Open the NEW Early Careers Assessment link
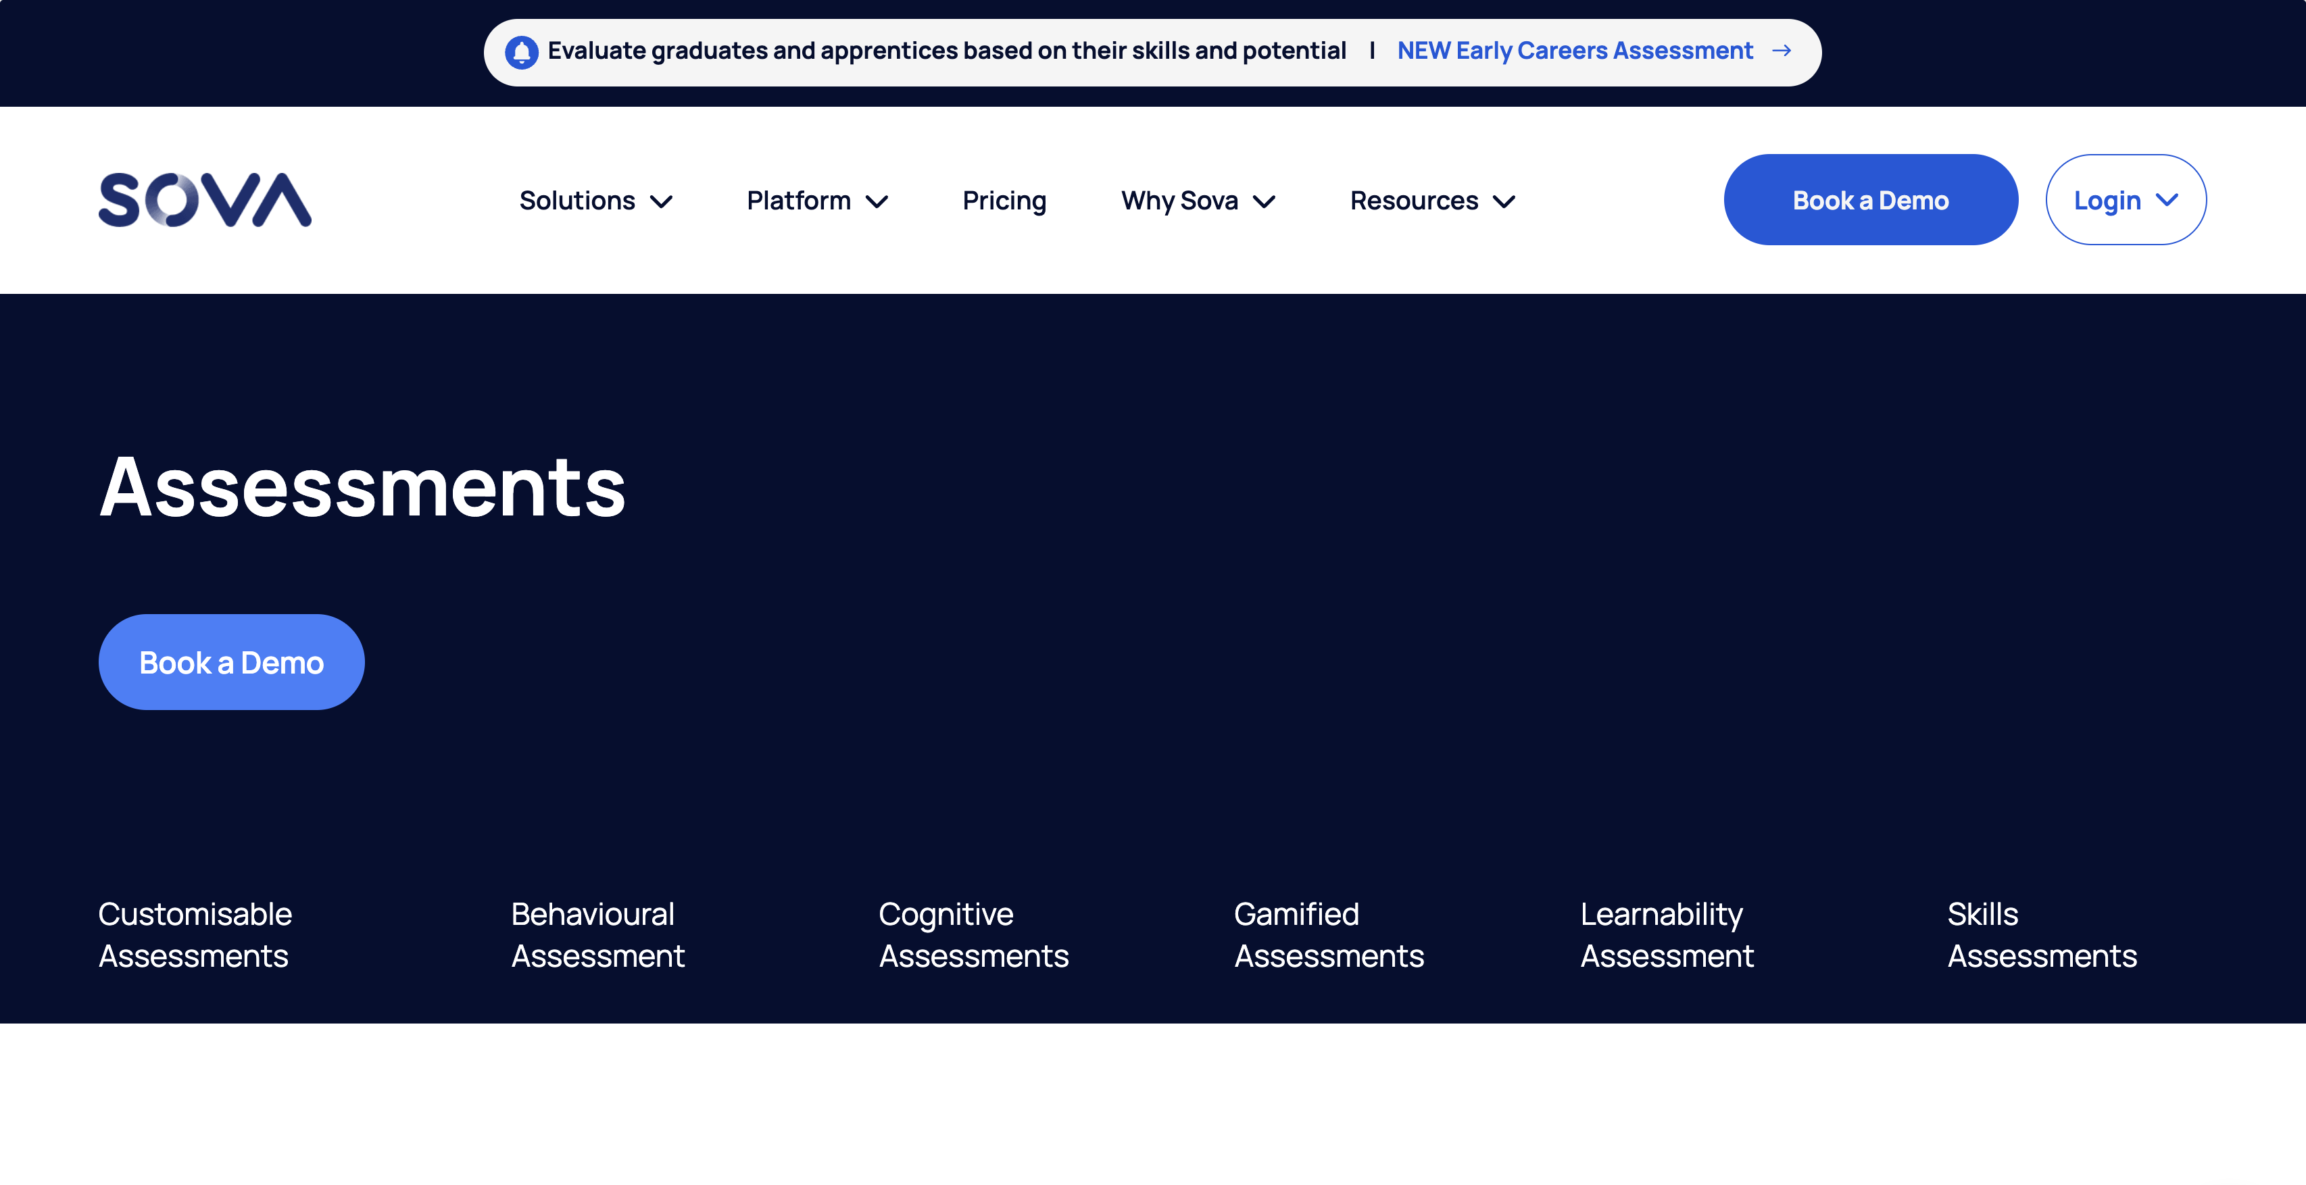 click(1575, 51)
